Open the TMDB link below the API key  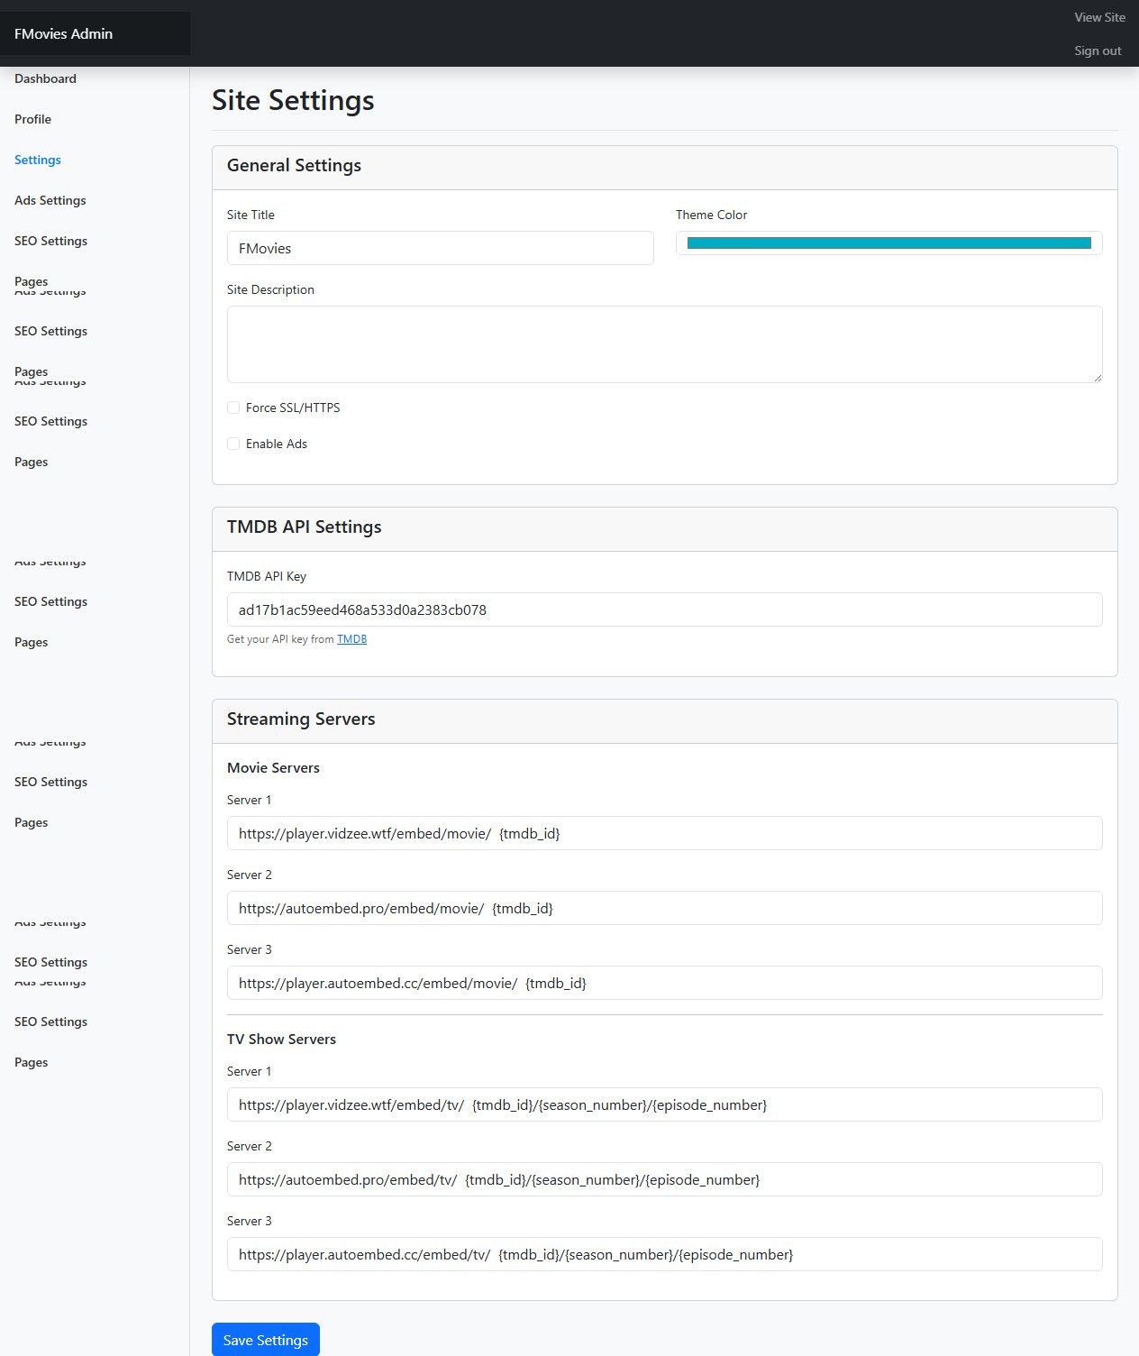(351, 639)
